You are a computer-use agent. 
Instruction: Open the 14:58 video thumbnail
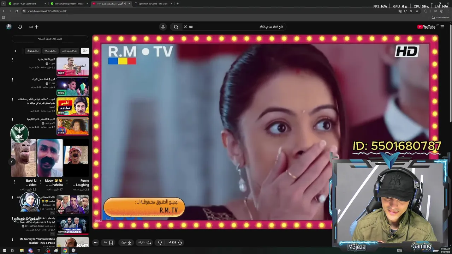[73, 126]
